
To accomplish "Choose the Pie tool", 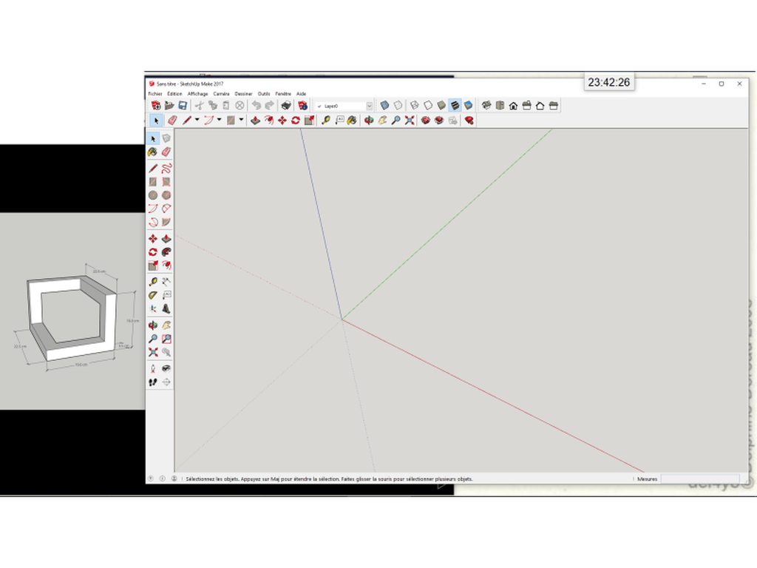I will pos(166,222).
